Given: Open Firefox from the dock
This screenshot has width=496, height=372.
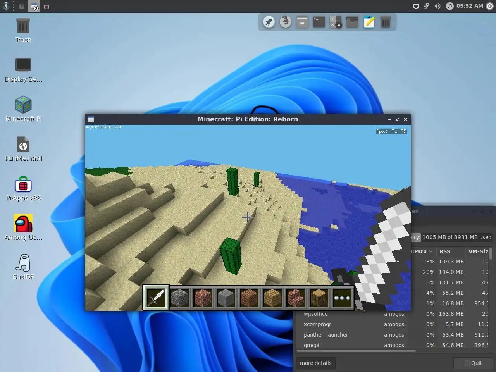Looking at the screenshot, I should pos(286,22).
